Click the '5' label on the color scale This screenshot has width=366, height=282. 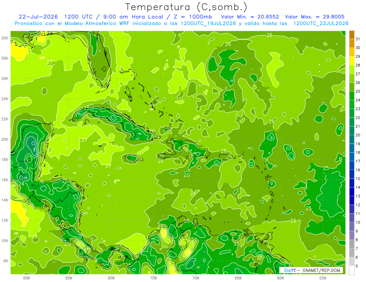click(x=357, y=266)
